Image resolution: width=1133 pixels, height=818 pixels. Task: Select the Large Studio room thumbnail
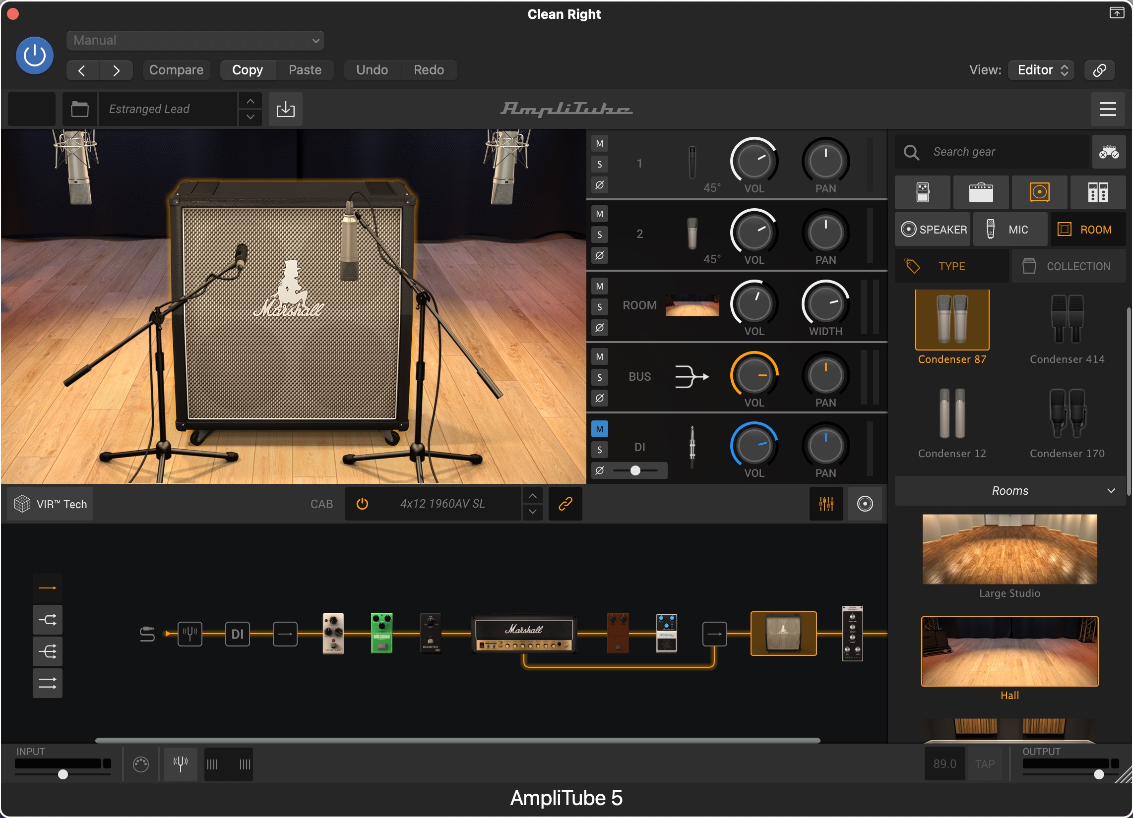1009,549
